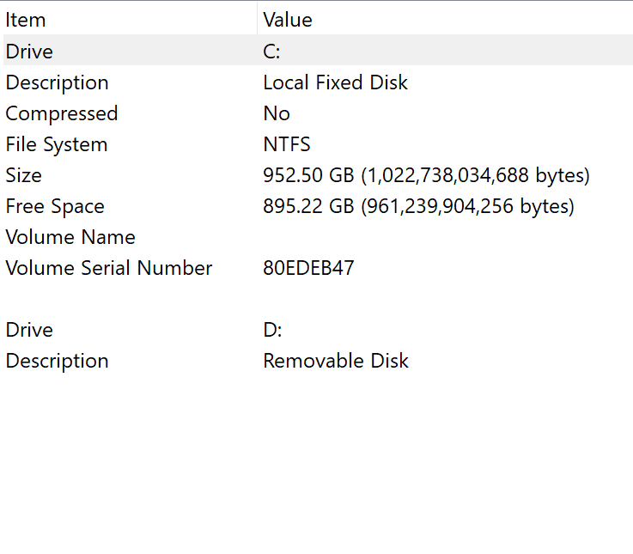633x554 pixels.
Task: Select the Drive label in the C: row
Action: pos(29,52)
